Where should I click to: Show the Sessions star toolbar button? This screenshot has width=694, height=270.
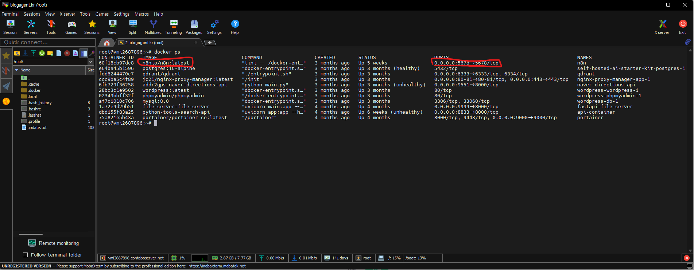pos(92,27)
